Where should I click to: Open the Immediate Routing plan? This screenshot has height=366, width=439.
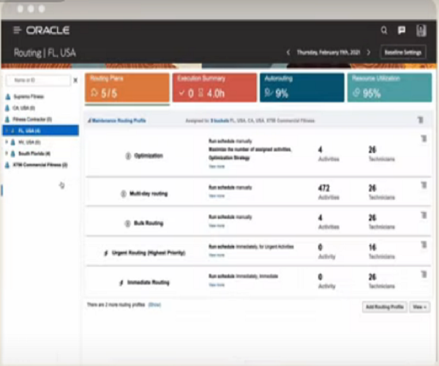pyautogui.click(x=149, y=283)
